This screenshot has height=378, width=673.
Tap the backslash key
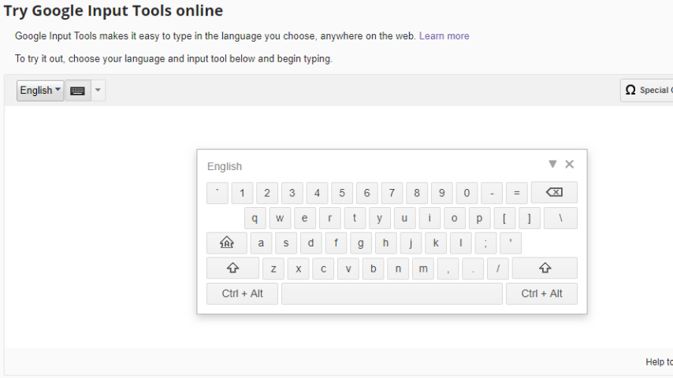tap(560, 218)
